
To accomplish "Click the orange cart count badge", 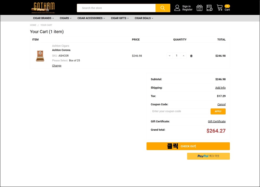I will click(227, 6).
